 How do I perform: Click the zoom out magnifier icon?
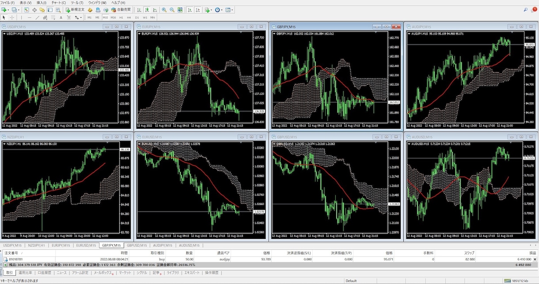(172, 9)
